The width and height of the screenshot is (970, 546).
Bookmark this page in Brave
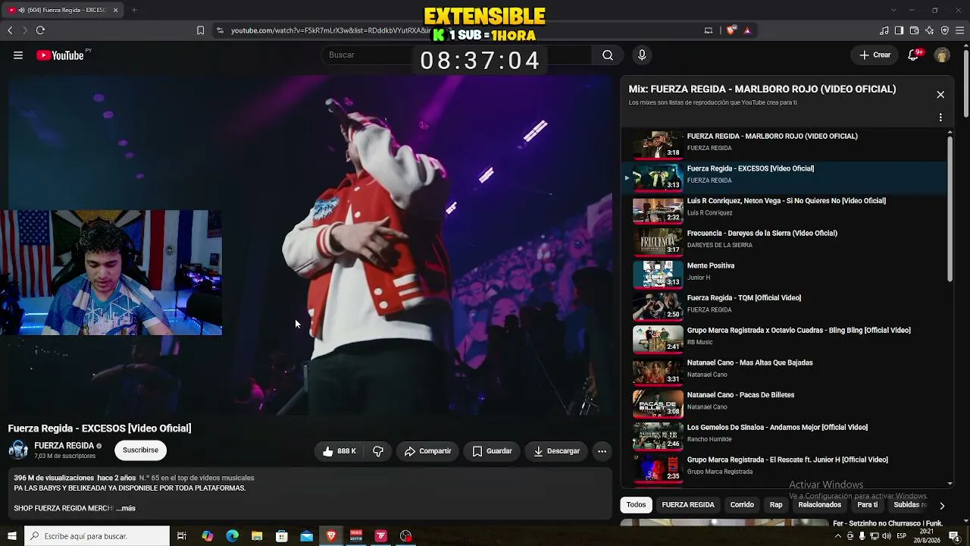point(200,30)
